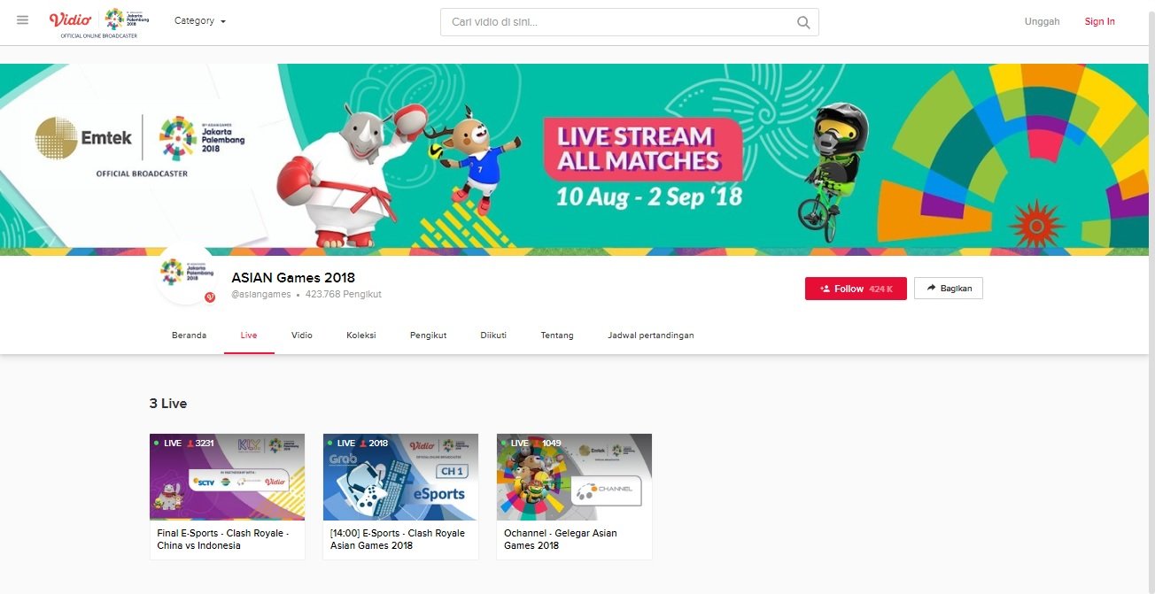Click the magnifier search icon
1155x594 pixels.
click(x=803, y=23)
